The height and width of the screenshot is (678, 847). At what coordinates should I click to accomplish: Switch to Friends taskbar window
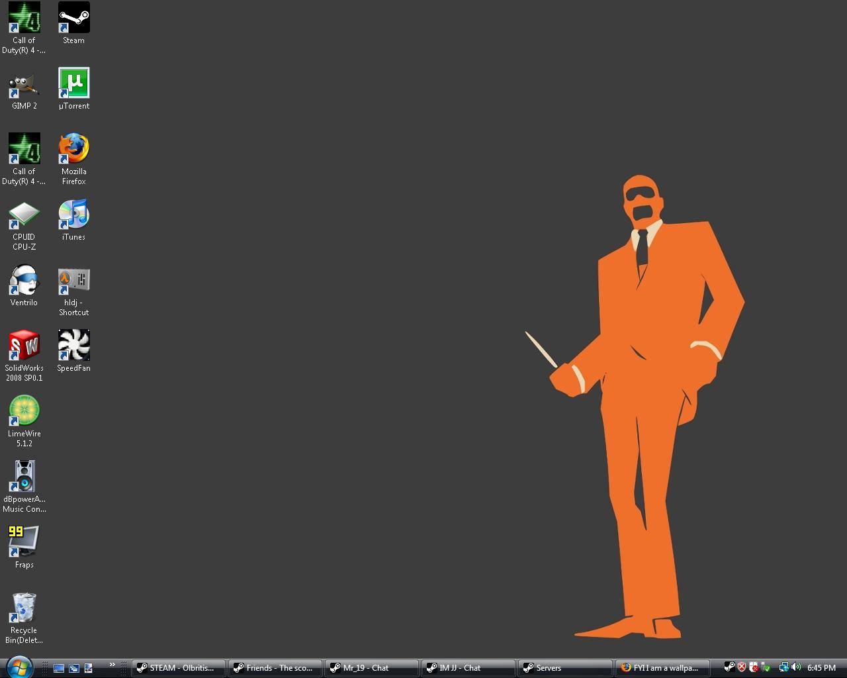point(275,668)
